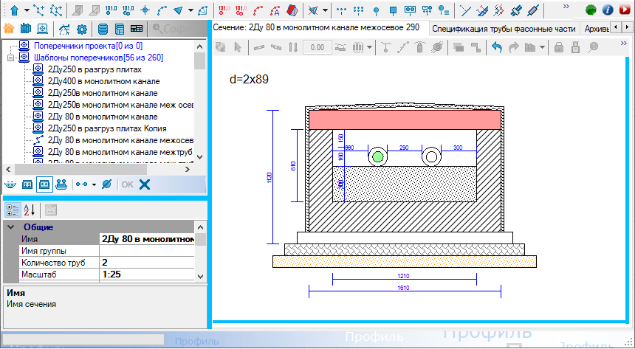Click the add polyline node icon
The height and width of the screenshot is (349, 635).
coord(39,10)
